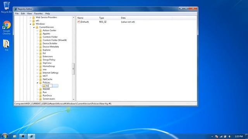Viewport: 248px width, 139px height.
Task: Select the ime key
Action: pyautogui.click(x=45, y=69)
